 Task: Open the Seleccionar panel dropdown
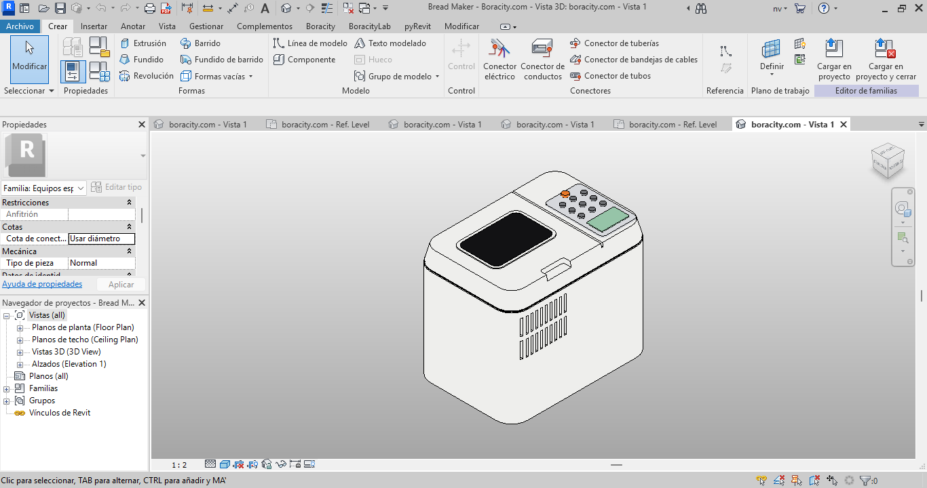[29, 91]
